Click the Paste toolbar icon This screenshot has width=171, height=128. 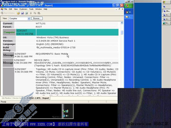pyautogui.click(x=39, y=13)
